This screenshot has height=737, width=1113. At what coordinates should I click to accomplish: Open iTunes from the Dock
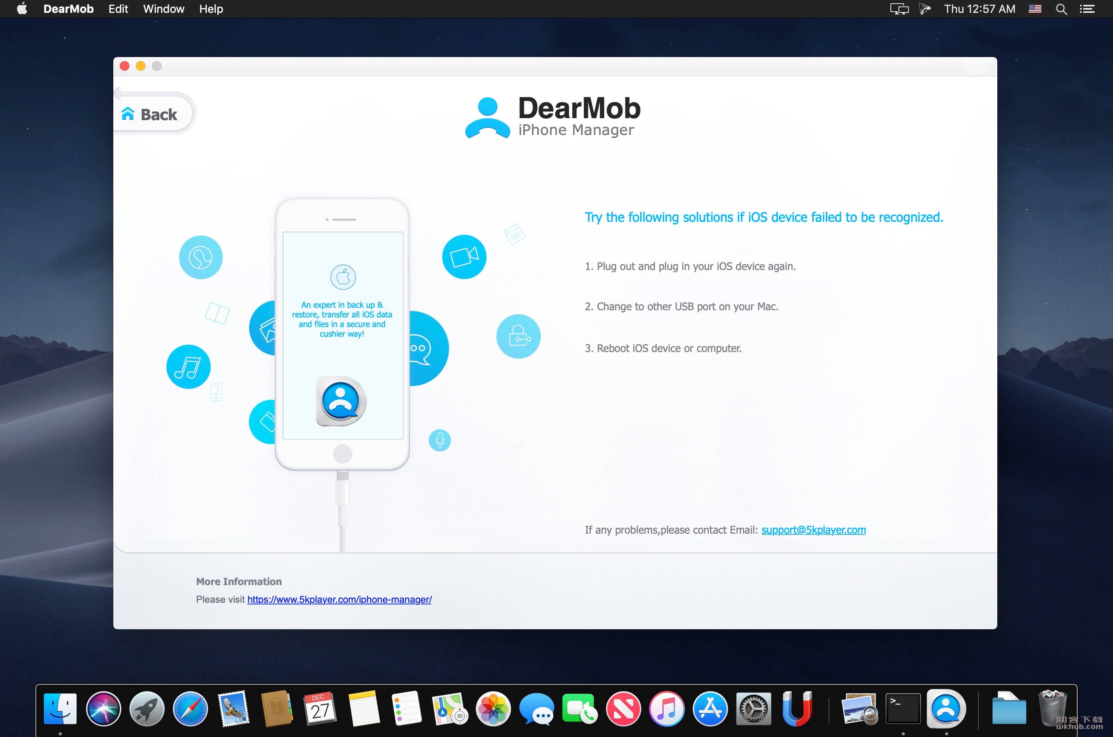pyautogui.click(x=667, y=708)
